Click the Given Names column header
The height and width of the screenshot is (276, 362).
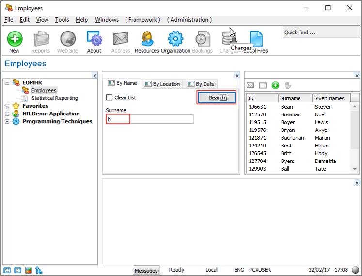tap(331, 98)
